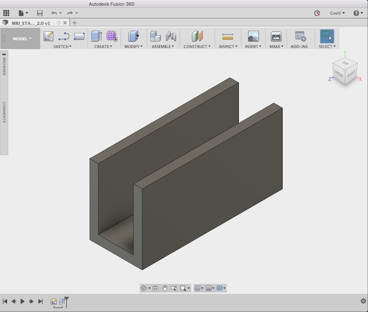Screen dimensions: 368x312
Task: Click the Offset Plane construct icon
Action: click(x=197, y=36)
